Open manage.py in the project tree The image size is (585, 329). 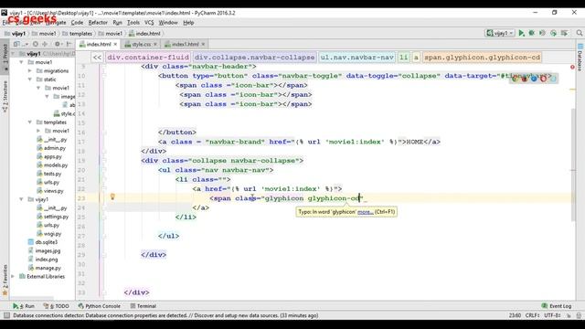click(x=44, y=268)
